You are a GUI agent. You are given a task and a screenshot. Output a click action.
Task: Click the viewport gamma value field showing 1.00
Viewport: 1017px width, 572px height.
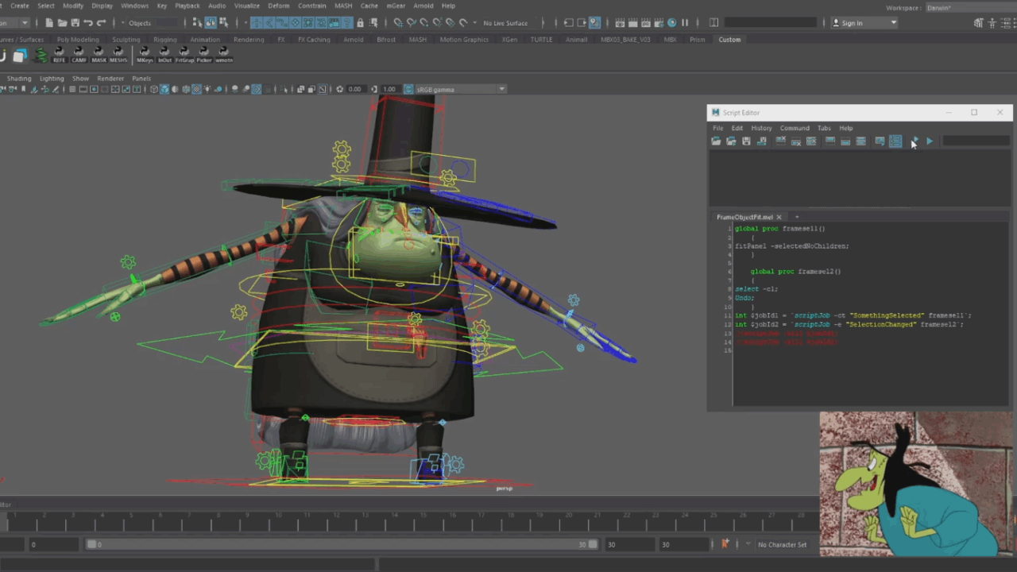point(389,89)
